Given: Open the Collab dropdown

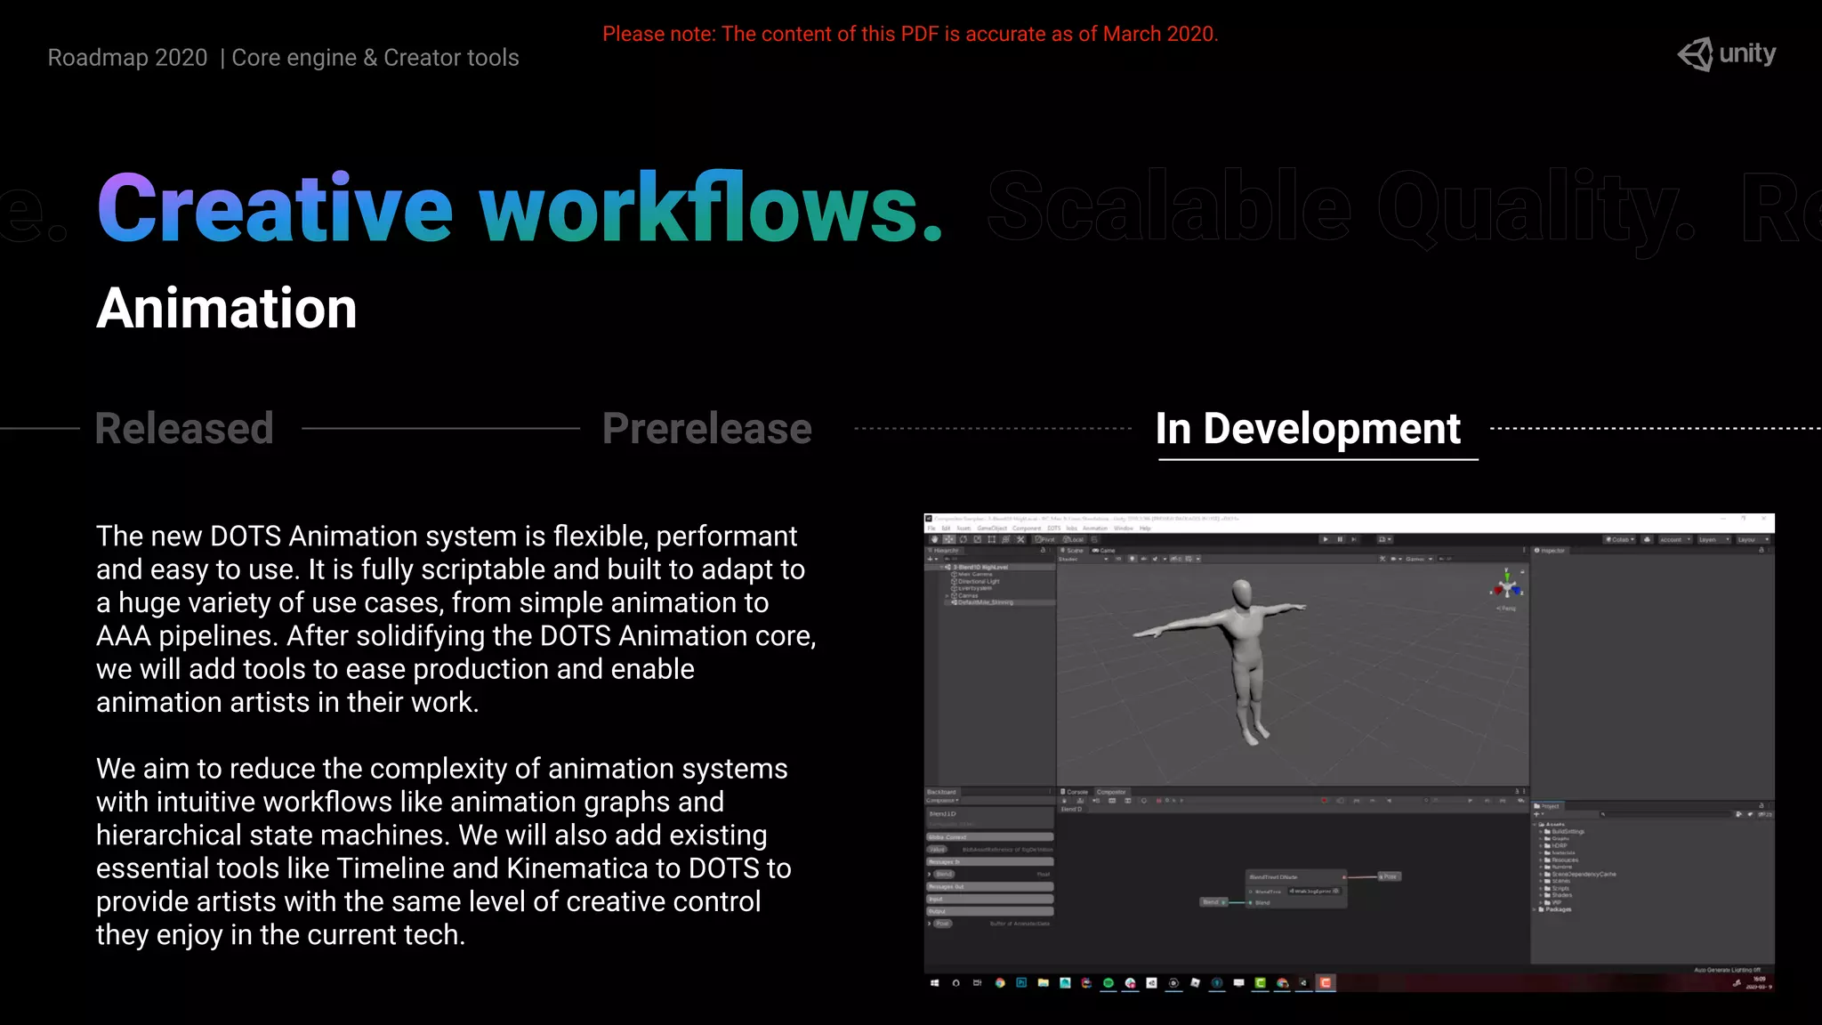Looking at the screenshot, I should [x=1619, y=539].
